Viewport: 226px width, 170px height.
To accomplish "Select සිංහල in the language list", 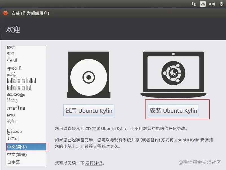I will click(26, 100).
